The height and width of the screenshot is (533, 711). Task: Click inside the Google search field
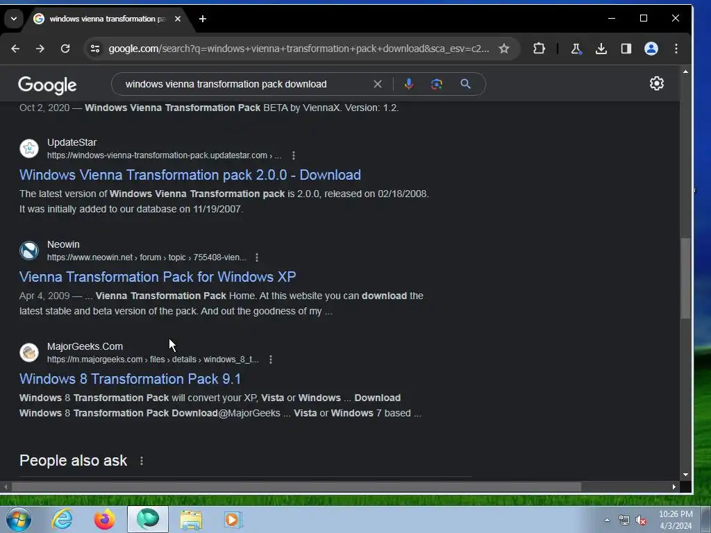pyautogui.click(x=245, y=84)
